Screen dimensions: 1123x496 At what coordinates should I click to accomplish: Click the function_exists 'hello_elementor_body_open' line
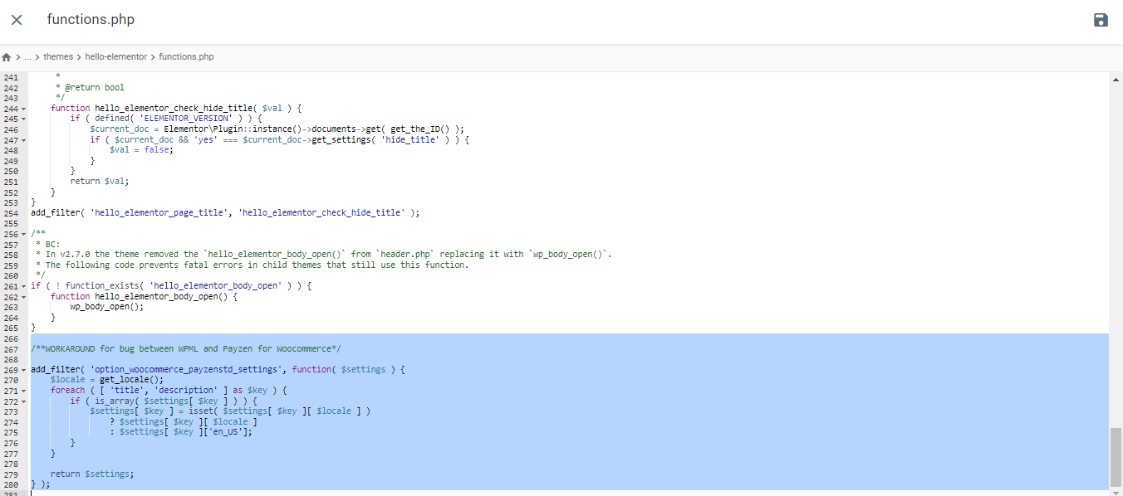point(171,286)
